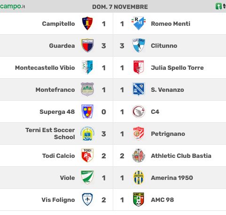Screen dimensions: 226x215
Task: Open the Todi Calcio red crest
Action: point(87,156)
